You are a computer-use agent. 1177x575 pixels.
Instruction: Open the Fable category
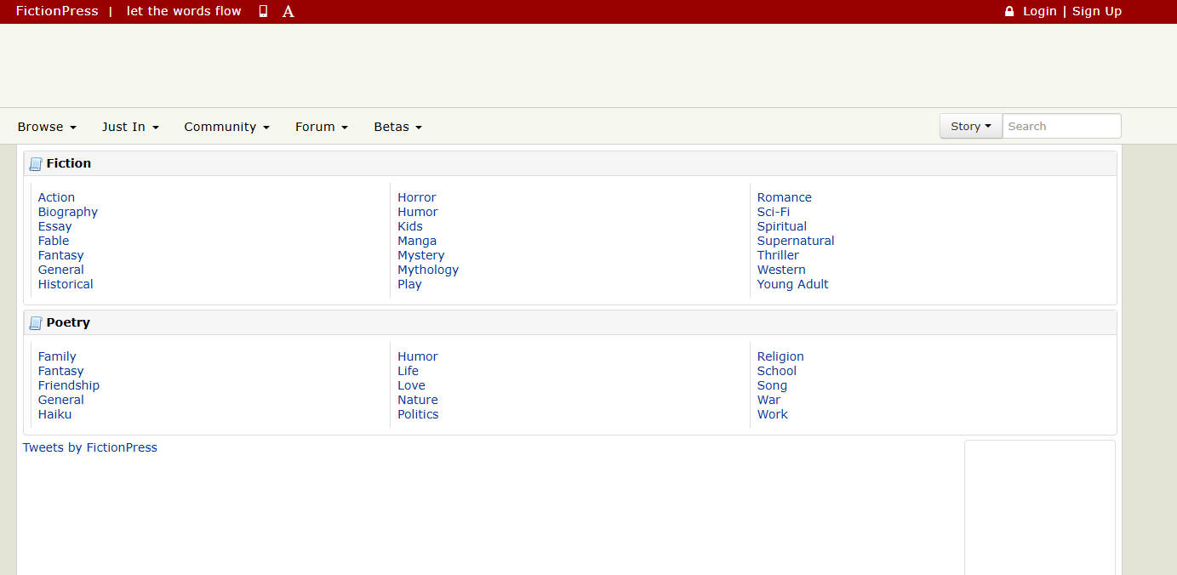53,241
